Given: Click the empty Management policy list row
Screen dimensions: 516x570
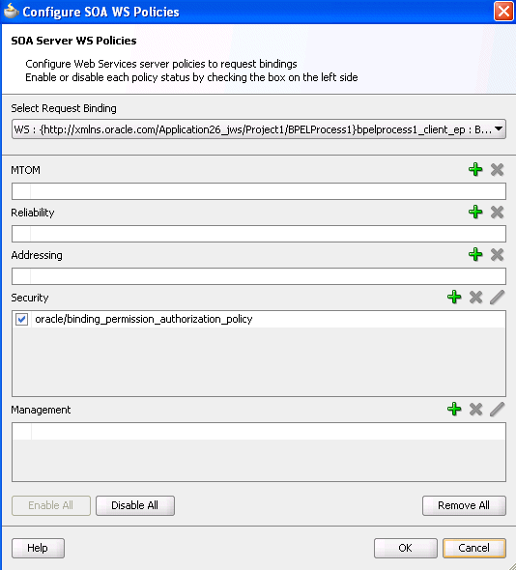Looking at the screenshot, I should click(259, 432).
